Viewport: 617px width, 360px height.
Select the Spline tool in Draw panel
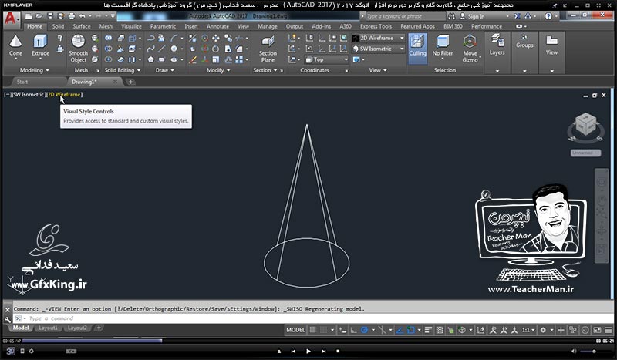point(150,49)
